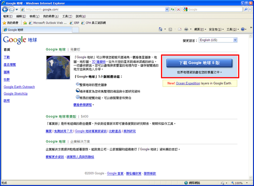Click the Read mail icon
This screenshot has width=254, height=186.
[179, 29]
